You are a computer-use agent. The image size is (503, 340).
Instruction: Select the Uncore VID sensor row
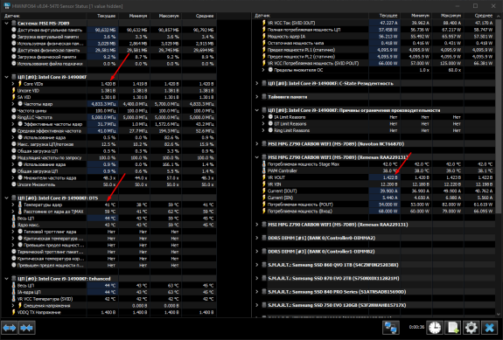(109, 90)
